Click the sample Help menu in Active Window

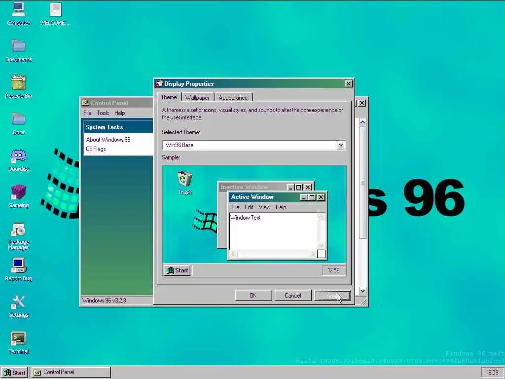[281, 207]
